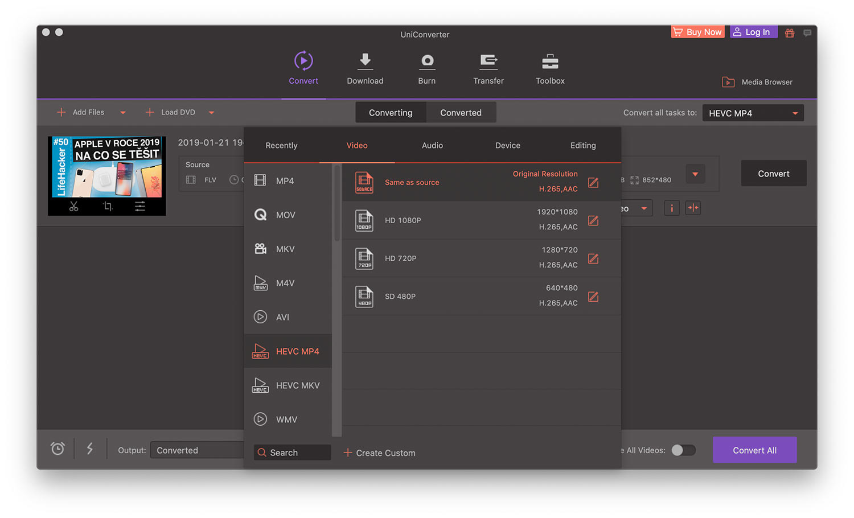Edit the HD 1080P preset settings

click(x=593, y=221)
